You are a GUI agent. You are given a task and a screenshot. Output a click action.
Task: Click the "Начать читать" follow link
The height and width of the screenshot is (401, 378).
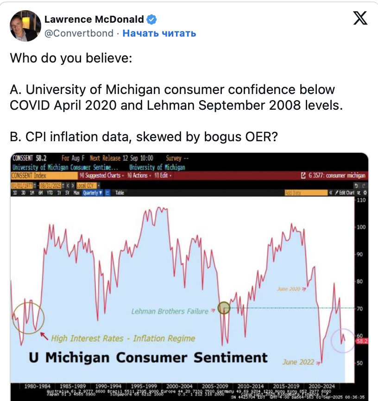[x=159, y=33]
